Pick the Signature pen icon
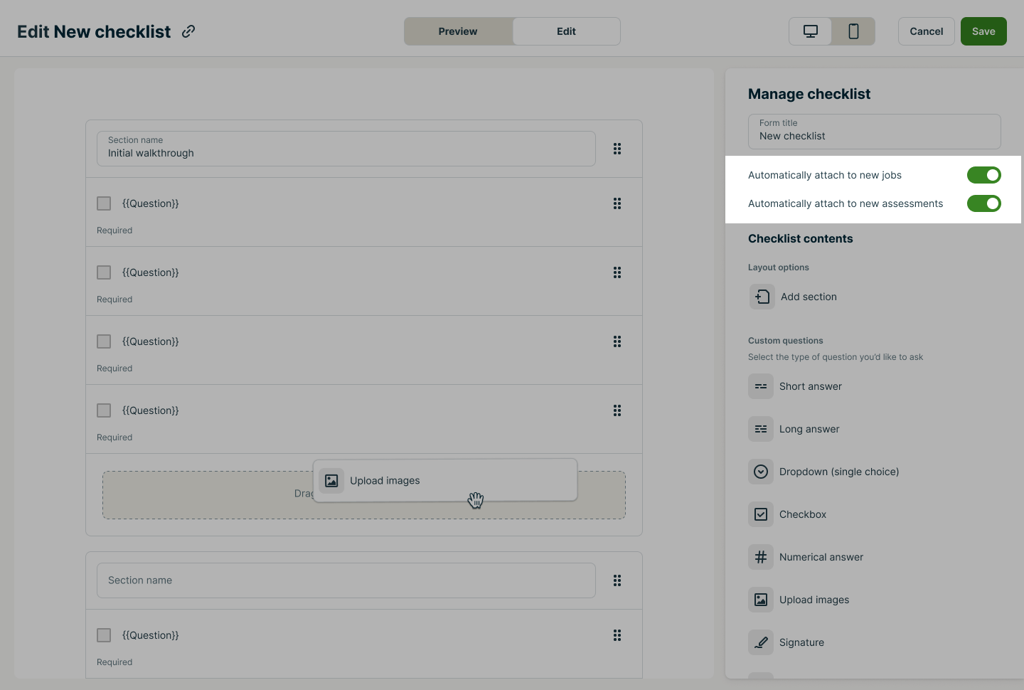The image size is (1024, 690). tap(761, 642)
